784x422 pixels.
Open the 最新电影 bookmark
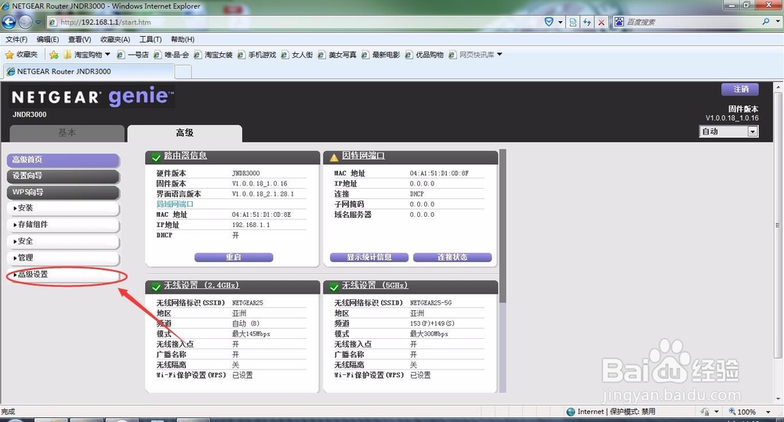[380, 55]
